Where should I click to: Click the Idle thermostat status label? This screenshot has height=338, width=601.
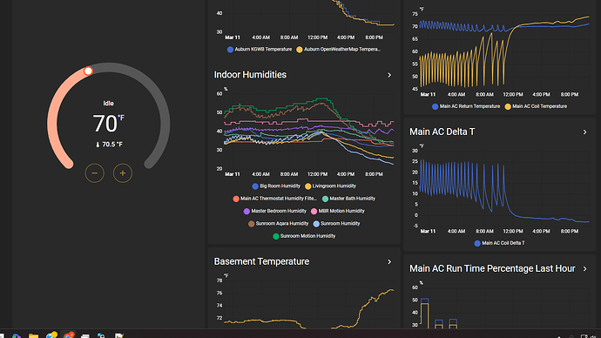coord(109,104)
